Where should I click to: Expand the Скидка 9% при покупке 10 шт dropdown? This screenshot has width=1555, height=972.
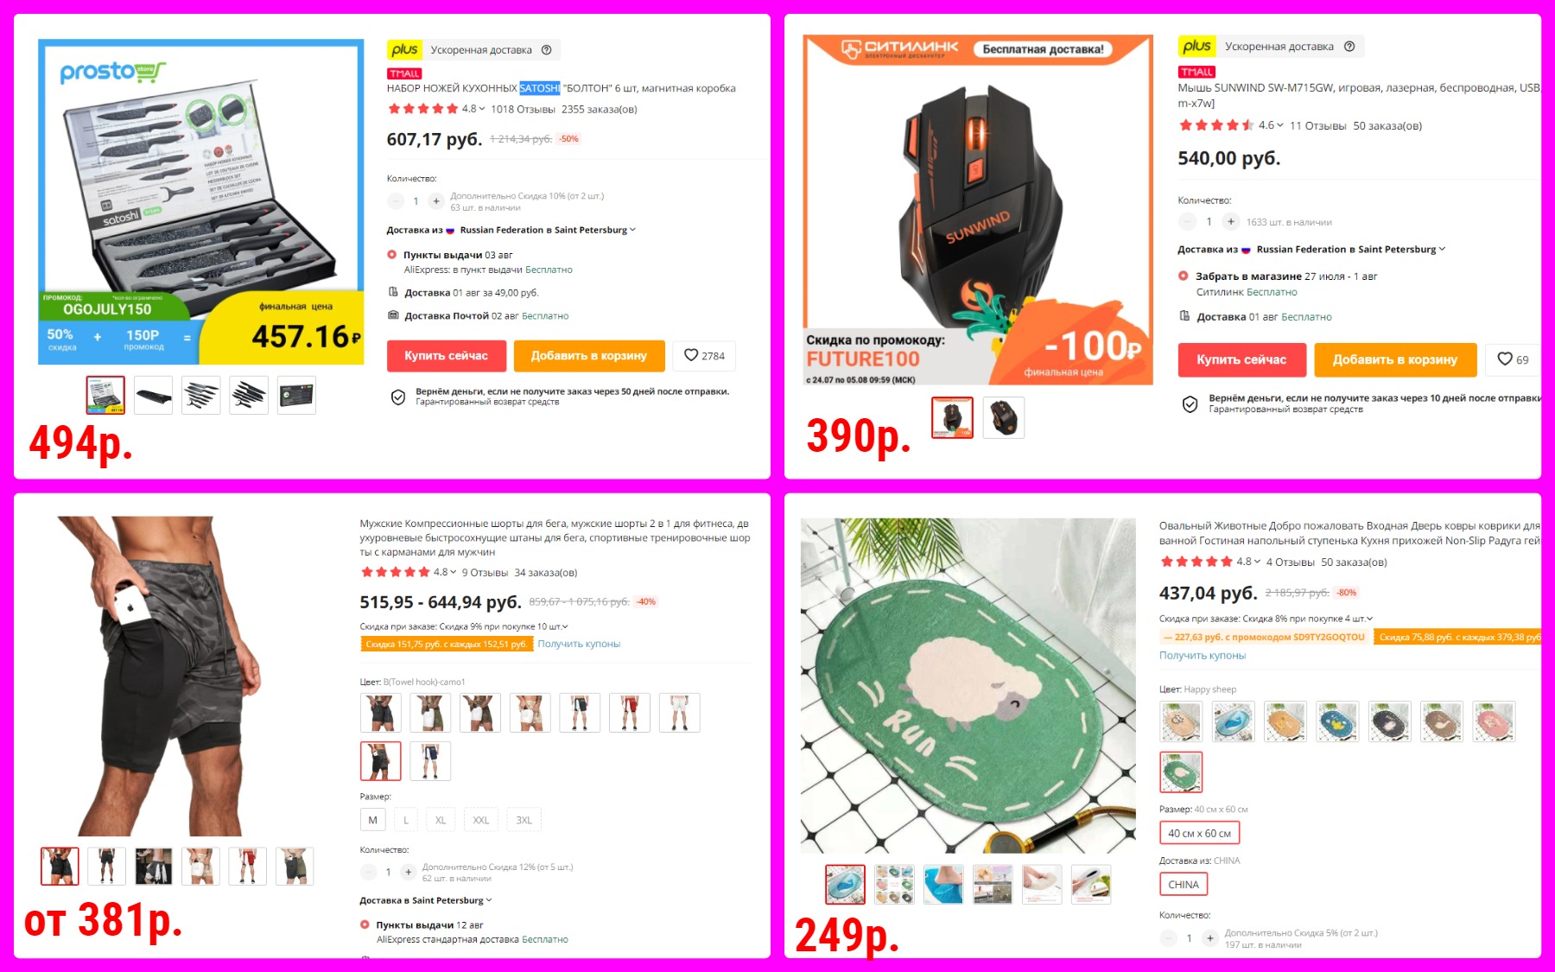(x=565, y=626)
